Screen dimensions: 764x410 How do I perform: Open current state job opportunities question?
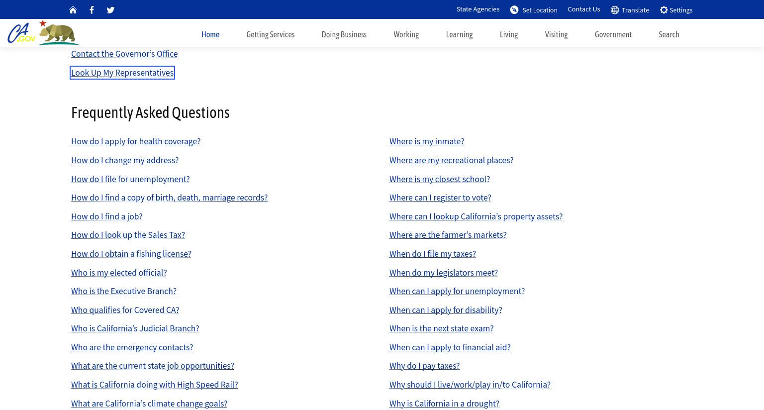pyautogui.click(x=153, y=366)
